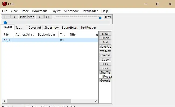The width and height of the screenshot is (175, 107).
Task: Click the <<< button in side panel
Action: coord(105,64)
